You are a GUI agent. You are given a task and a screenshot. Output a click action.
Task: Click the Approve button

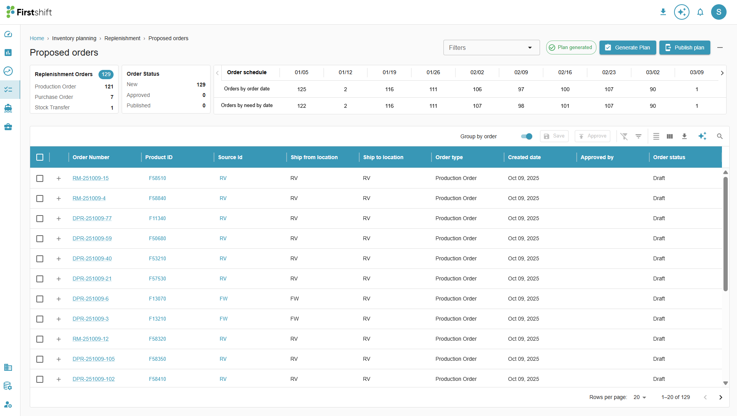(593, 136)
